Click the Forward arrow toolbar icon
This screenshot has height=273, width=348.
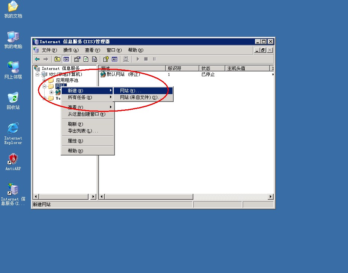(x=46, y=59)
